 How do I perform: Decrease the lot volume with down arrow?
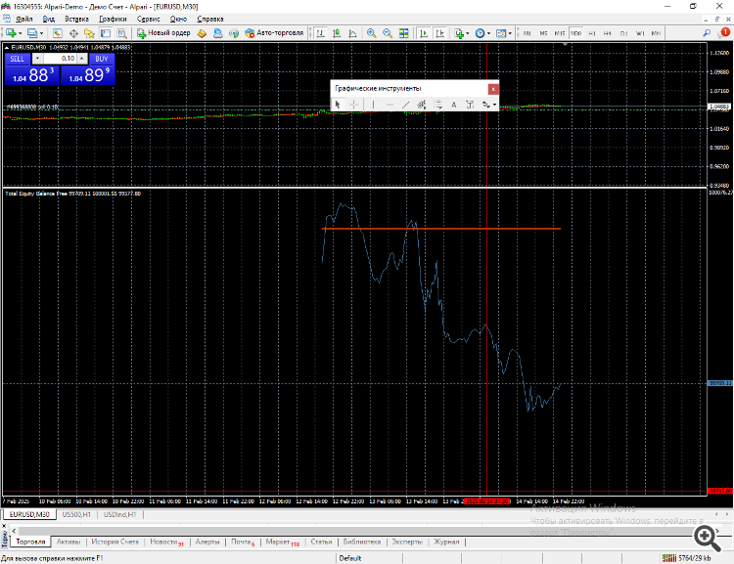37,59
